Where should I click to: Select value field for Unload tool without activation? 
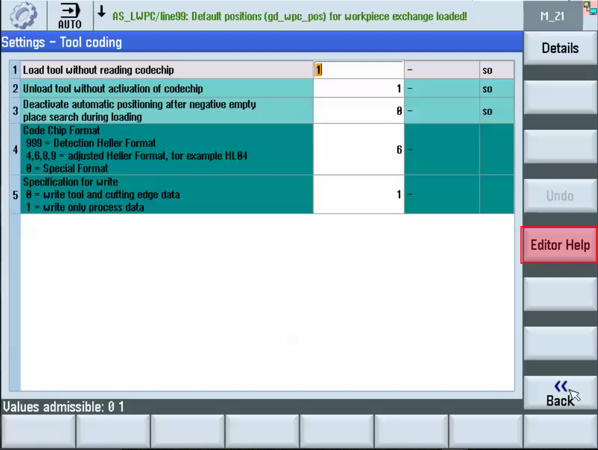(x=358, y=88)
